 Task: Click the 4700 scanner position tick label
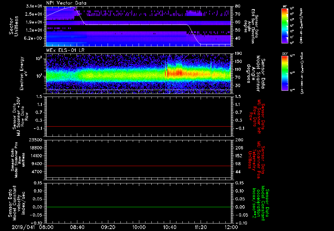[x=37, y=172]
